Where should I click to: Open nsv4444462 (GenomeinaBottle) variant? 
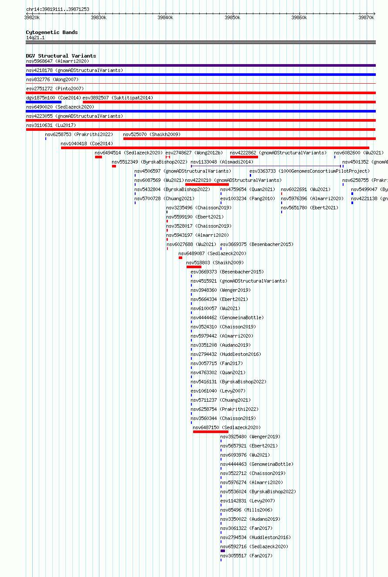pos(227,318)
